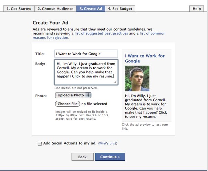Click the 'no file selected' text
208x171 pixels.
[94, 104]
